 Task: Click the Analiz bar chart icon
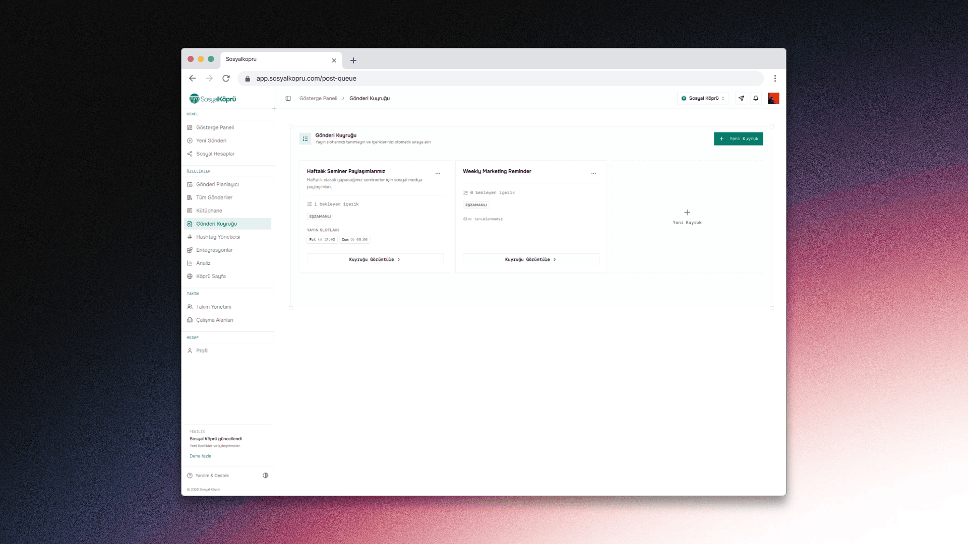click(x=190, y=263)
